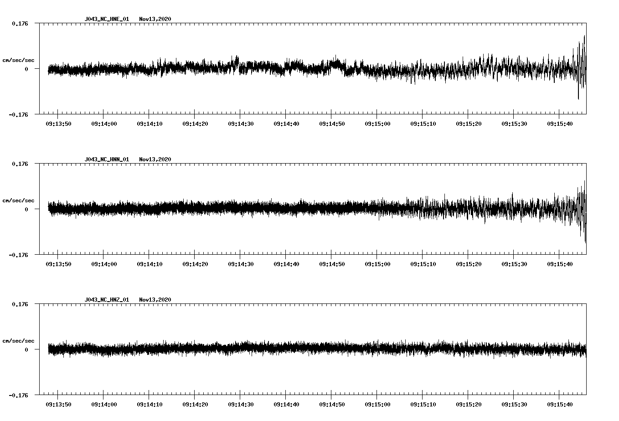This screenshot has height=421, width=619.
Task: Click the cm/sec/sec axis label on top plot
Action: tap(18, 59)
